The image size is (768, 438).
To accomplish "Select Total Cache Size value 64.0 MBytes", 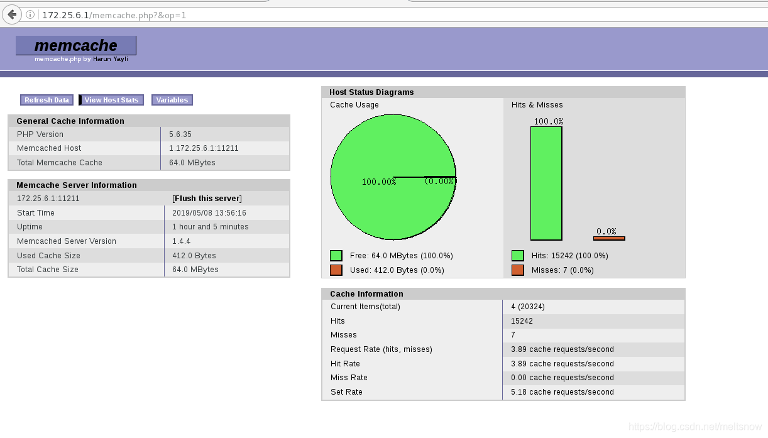I will tap(195, 270).
